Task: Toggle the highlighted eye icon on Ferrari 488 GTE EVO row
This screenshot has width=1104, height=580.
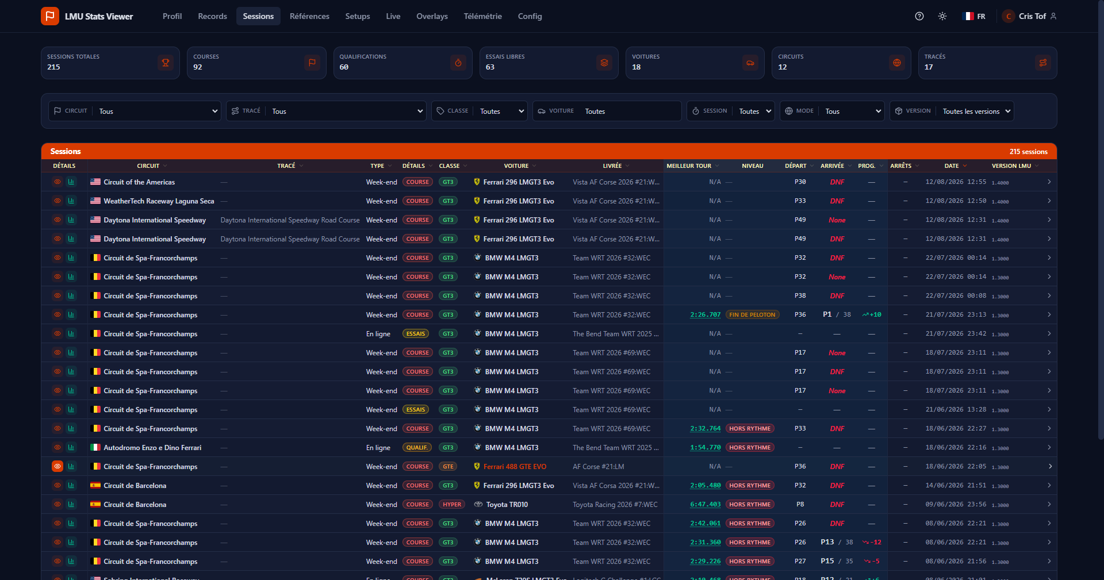Action: tap(57, 466)
